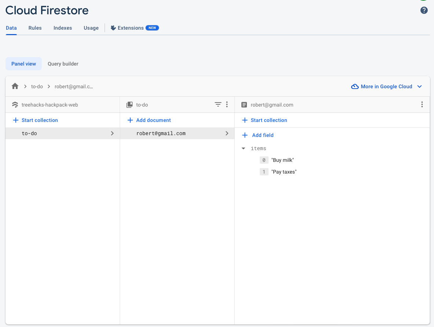The image size is (434, 327).
Task: Click the Google Cloud icon
Action: click(355, 86)
